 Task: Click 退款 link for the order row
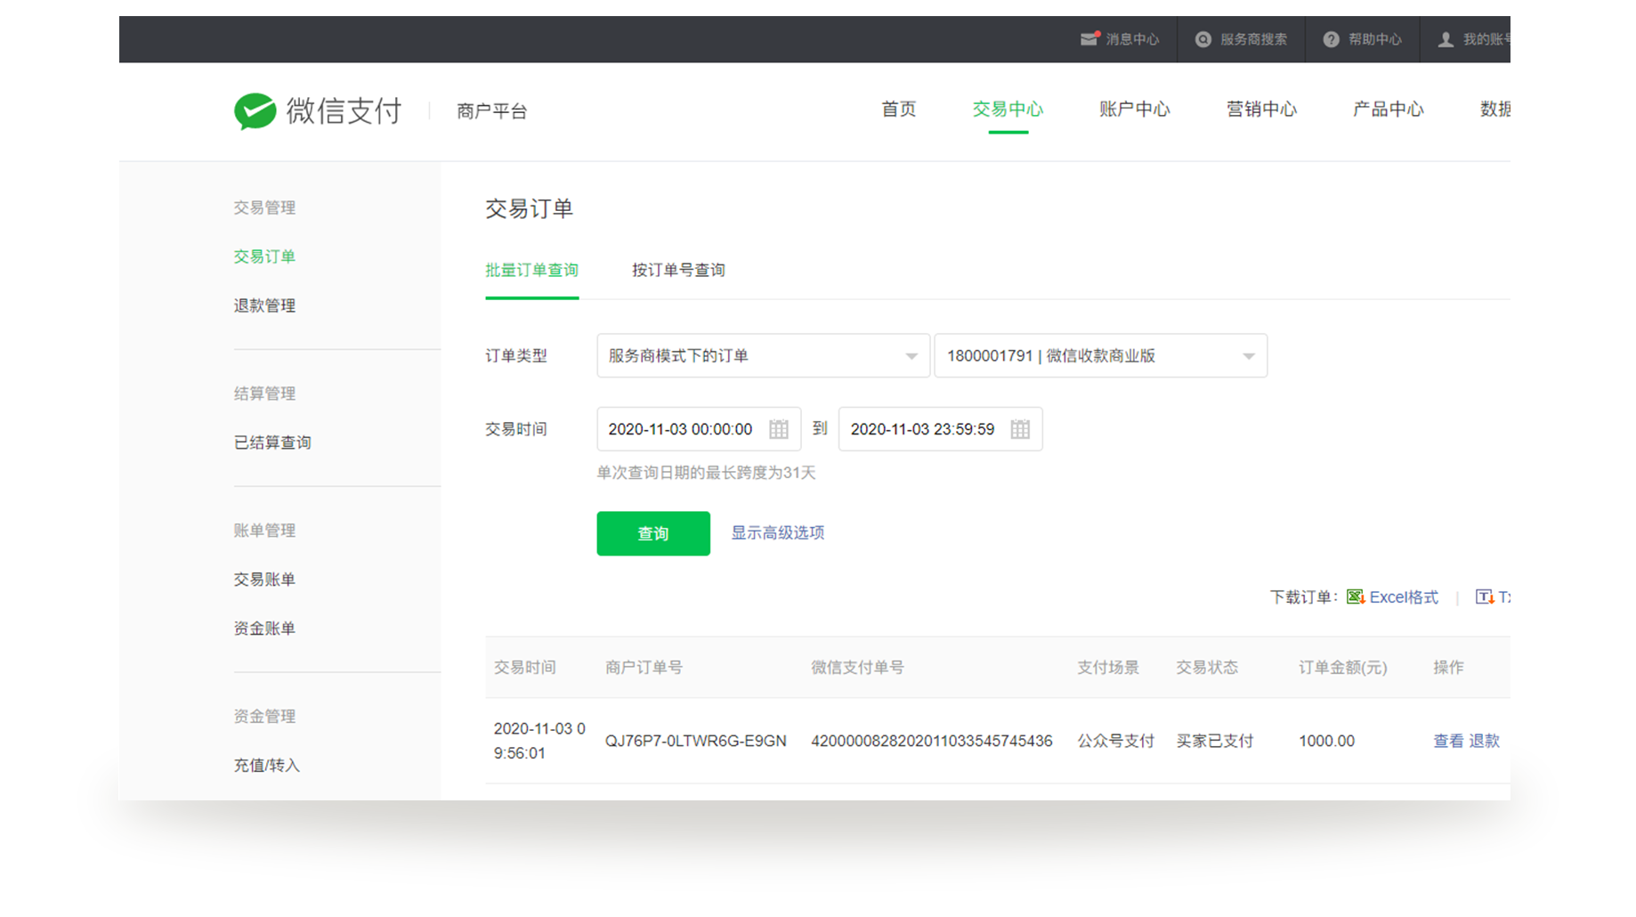click(1485, 741)
